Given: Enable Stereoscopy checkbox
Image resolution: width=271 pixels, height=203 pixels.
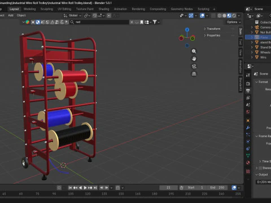Looking at the screenshot, I should pyautogui.click(x=260, y=168).
